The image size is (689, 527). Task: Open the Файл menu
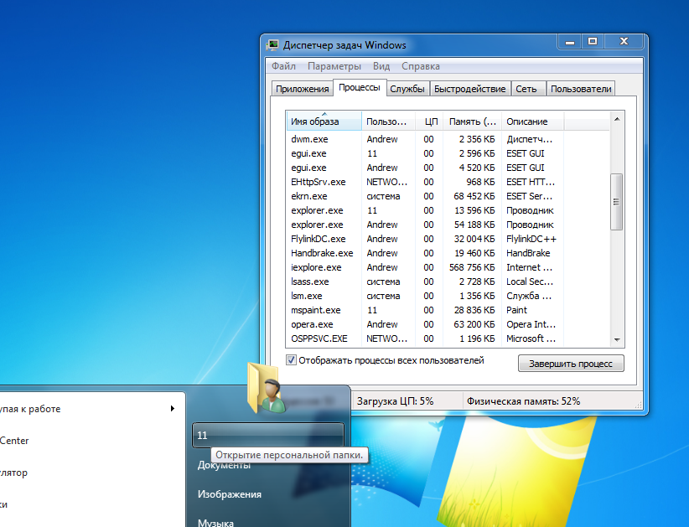pyautogui.click(x=283, y=66)
